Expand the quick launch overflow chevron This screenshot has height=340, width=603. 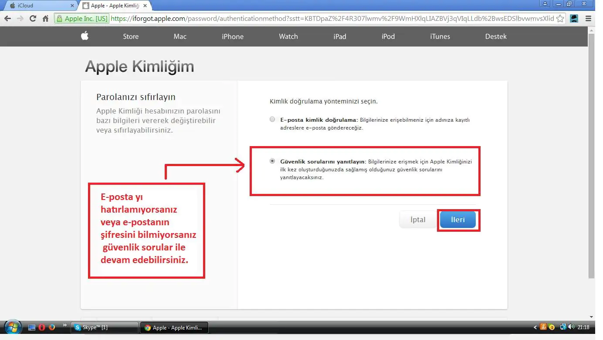(x=64, y=325)
